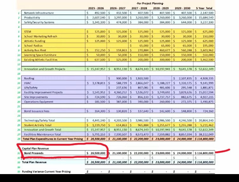Select Facility Improvement Projects label
239x182 pixels.
click(x=43, y=92)
